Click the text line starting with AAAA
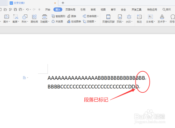 click(96, 78)
